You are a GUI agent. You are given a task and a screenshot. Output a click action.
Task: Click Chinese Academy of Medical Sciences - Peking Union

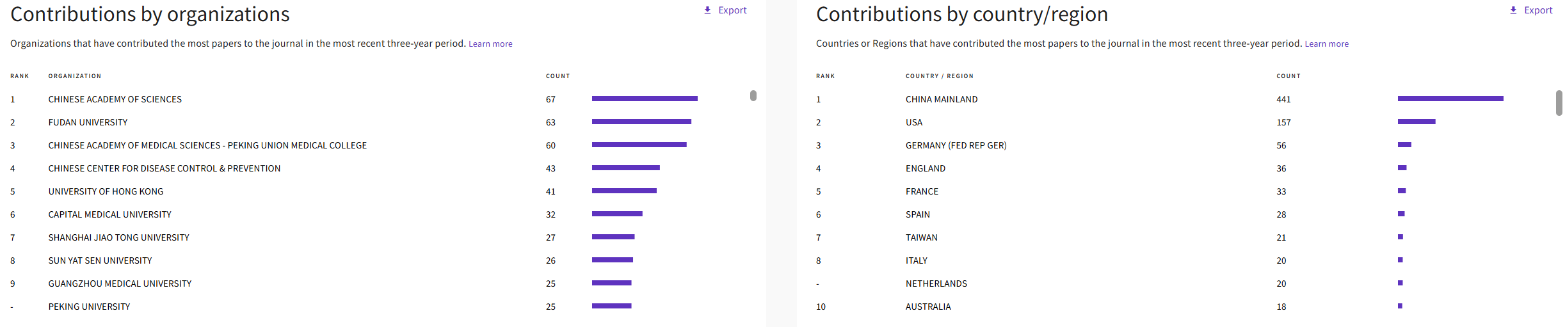(x=207, y=145)
